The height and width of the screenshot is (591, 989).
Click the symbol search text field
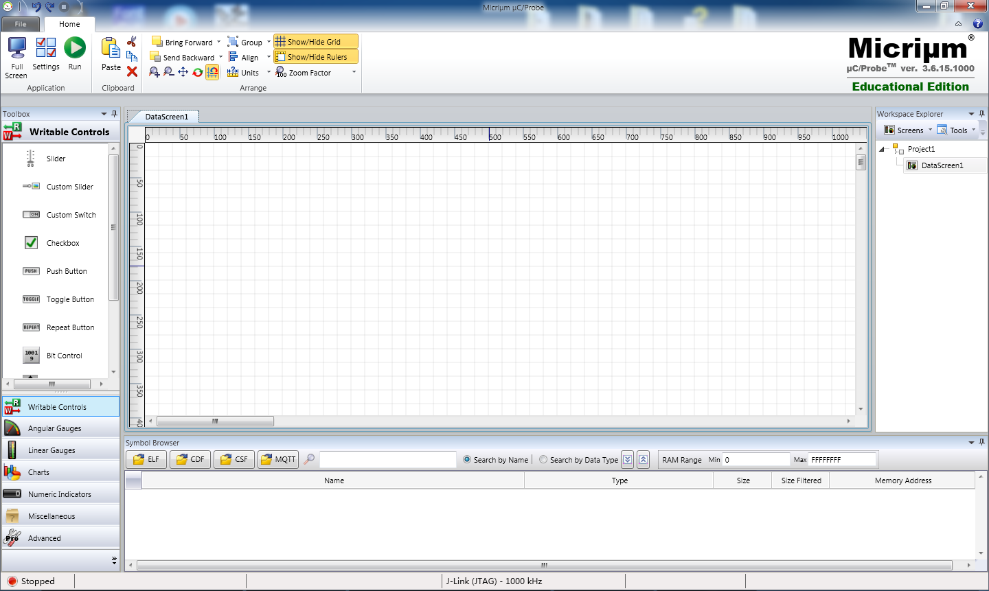pyautogui.click(x=388, y=459)
